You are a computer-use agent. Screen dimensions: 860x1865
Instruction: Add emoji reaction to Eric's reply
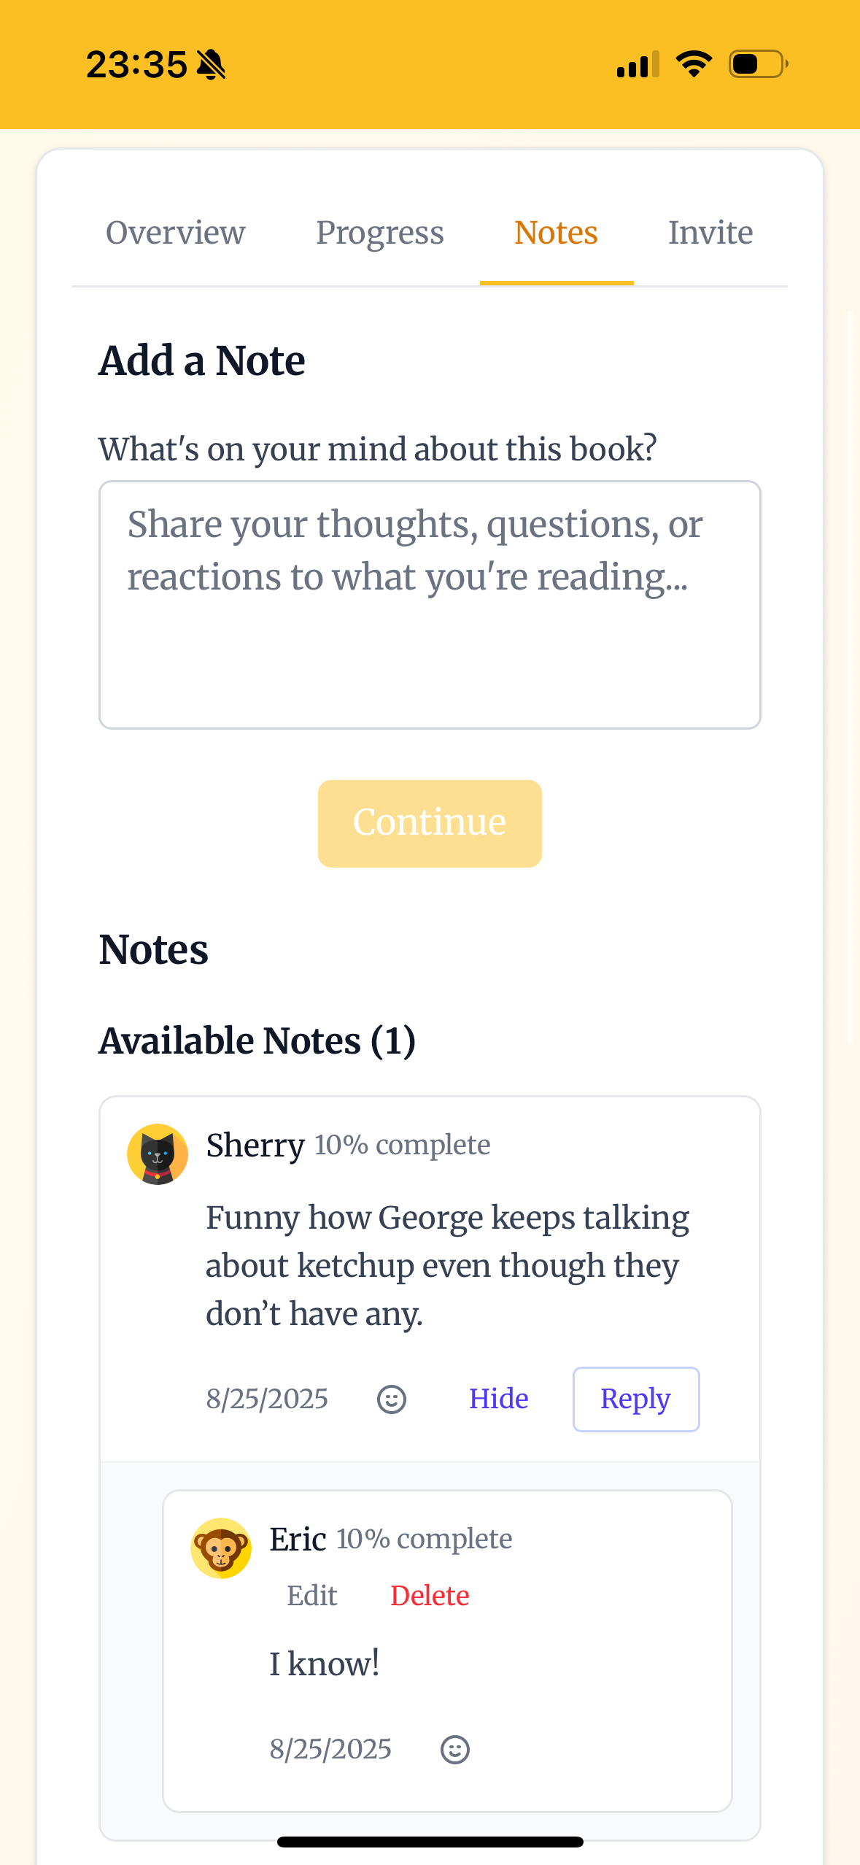tap(454, 1750)
